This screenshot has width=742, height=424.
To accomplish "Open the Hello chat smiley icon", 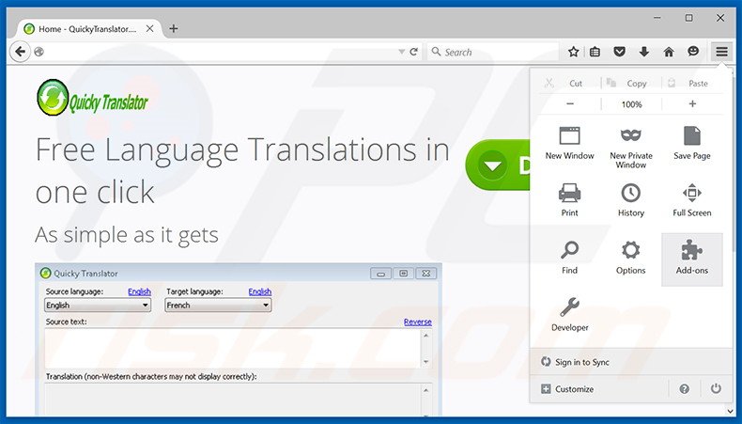I will [x=693, y=52].
